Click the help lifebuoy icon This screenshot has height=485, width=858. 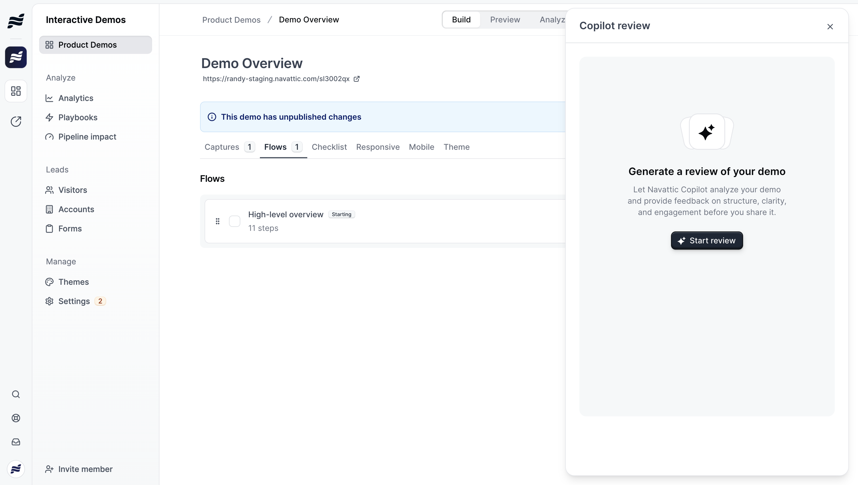tap(16, 418)
